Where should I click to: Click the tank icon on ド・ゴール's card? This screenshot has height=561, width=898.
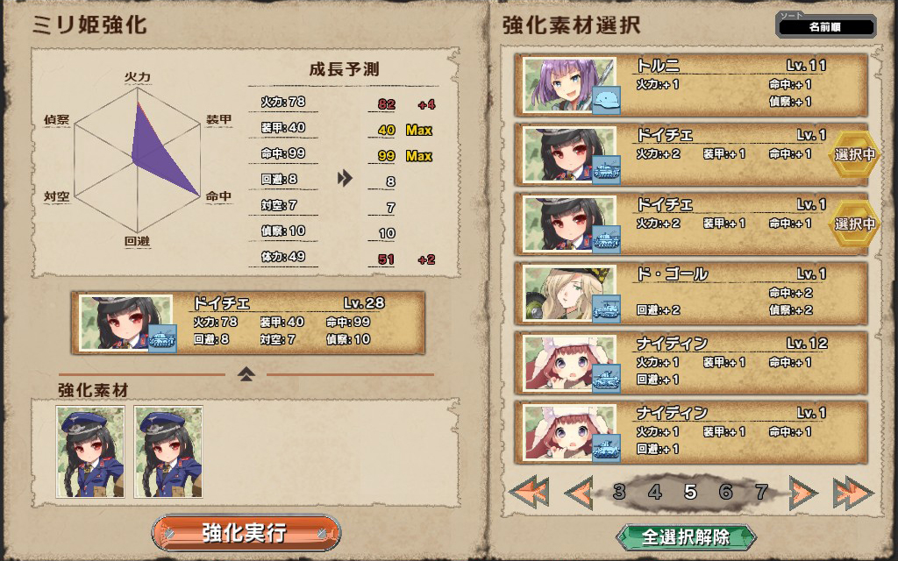pyautogui.click(x=606, y=309)
